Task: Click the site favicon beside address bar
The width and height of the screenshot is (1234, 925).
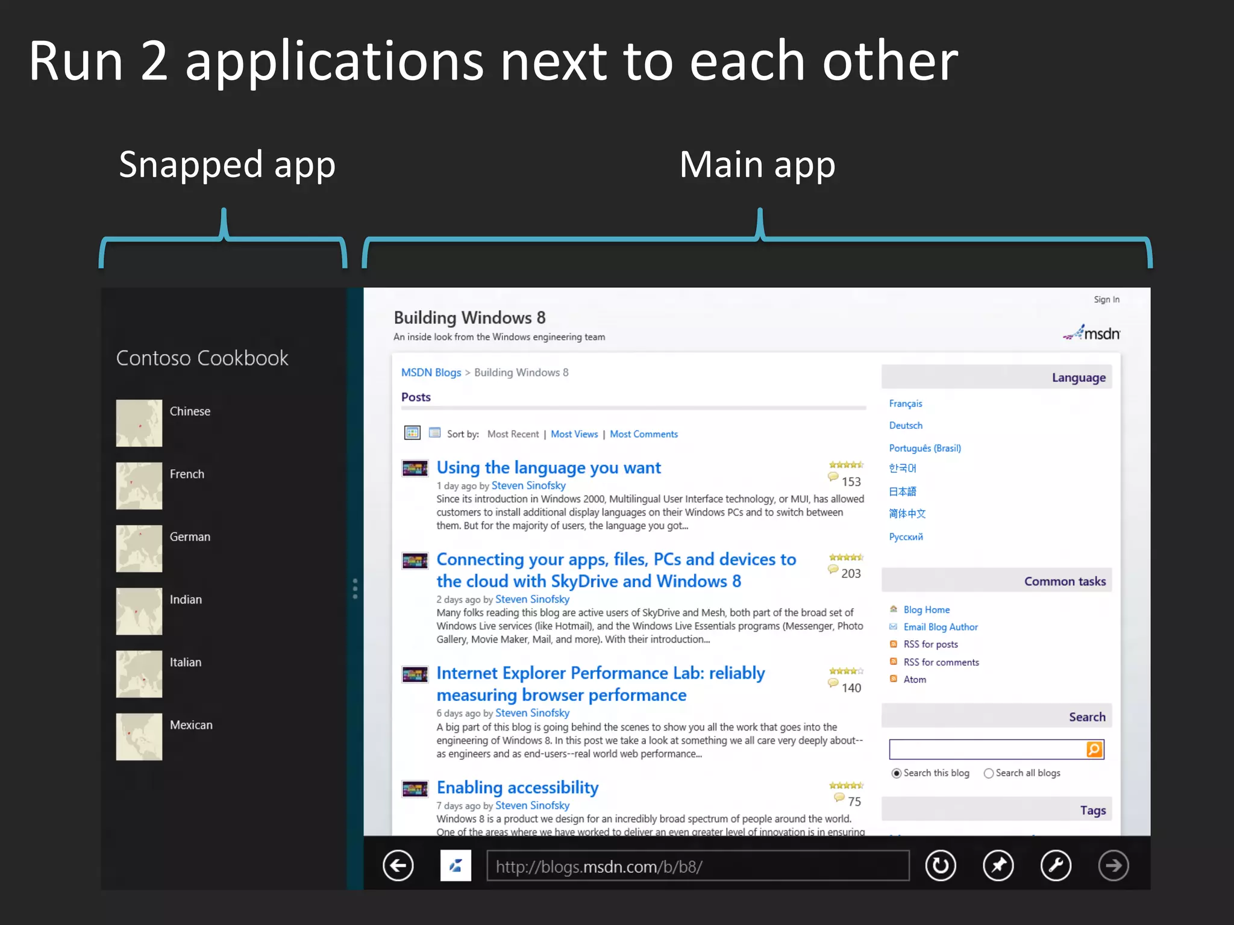Action: 456,866
